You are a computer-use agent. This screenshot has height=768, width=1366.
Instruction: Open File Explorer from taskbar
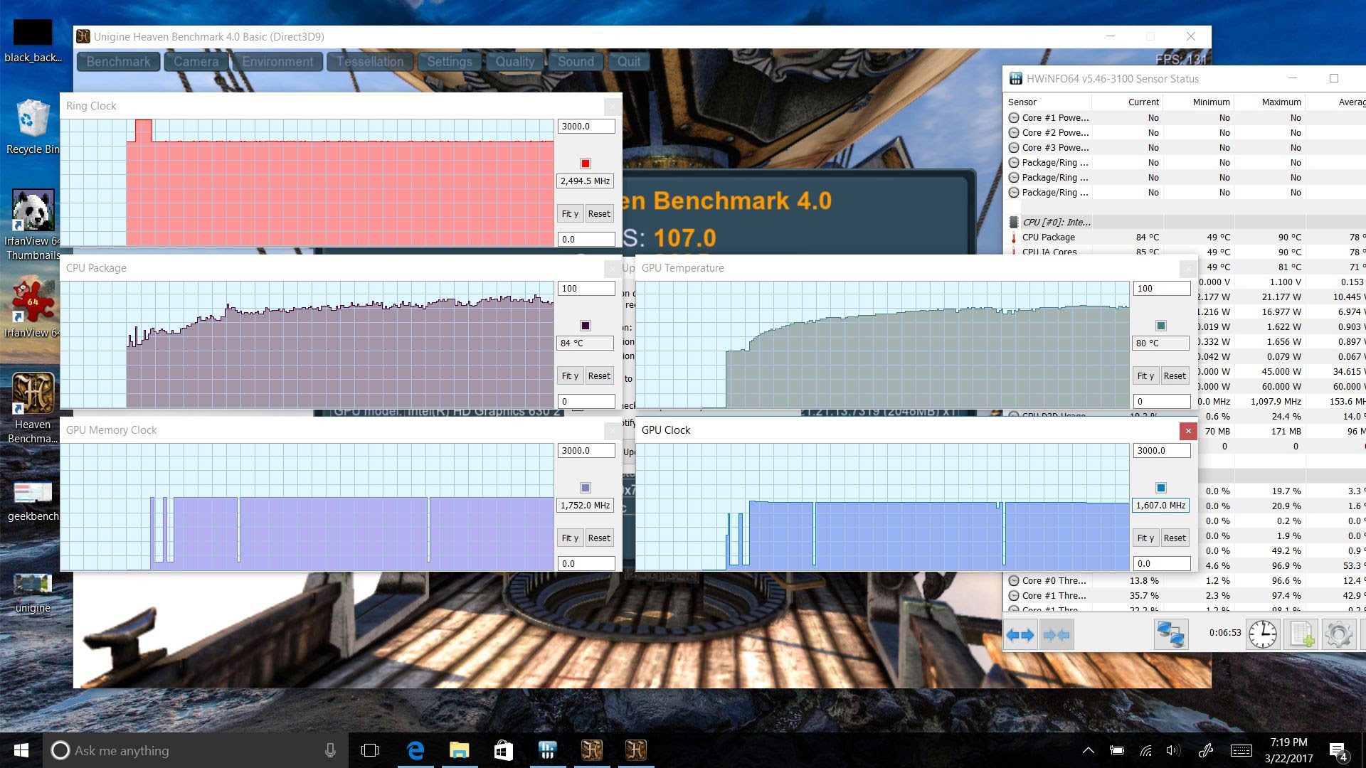point(460,750)
